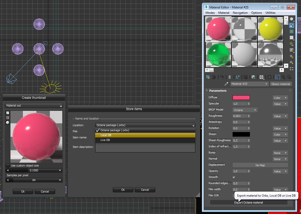Click Show Shaded Material in Viewport icon

(269, 77)
